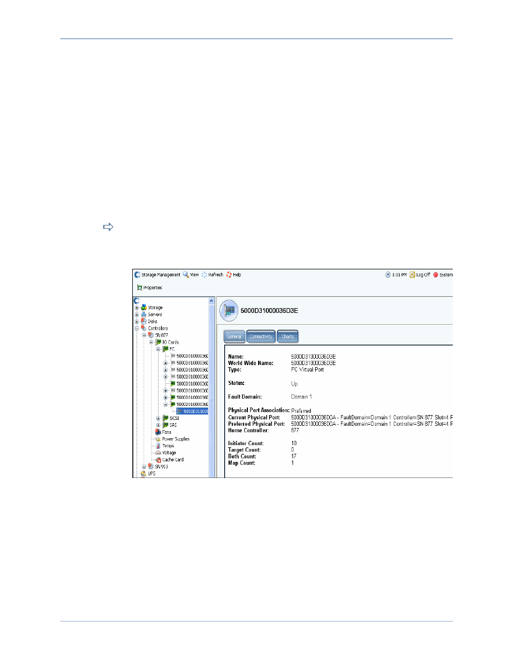Expand the Storage tree node
Viewport: 513px width, 664px height.
pos(137,308)
